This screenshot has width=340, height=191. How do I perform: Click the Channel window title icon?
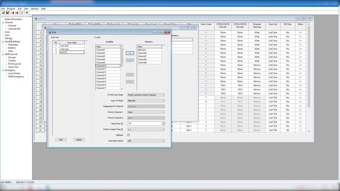click(36, 19)
